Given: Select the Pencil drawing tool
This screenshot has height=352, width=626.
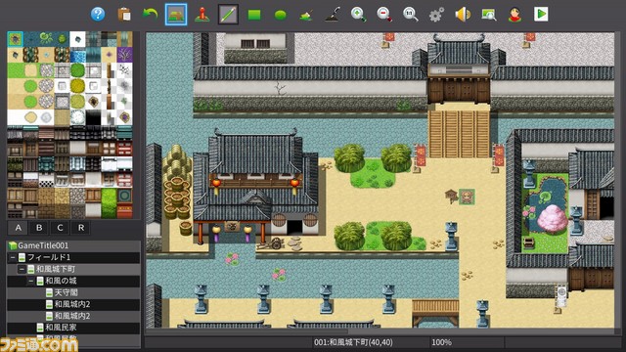Looking at the screenshot, I should pos(228,15).
